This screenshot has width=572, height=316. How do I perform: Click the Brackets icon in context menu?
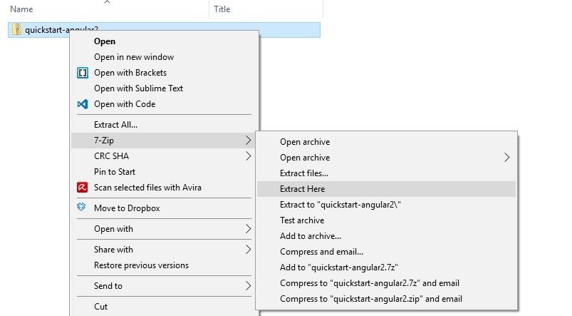click(82, 73)
